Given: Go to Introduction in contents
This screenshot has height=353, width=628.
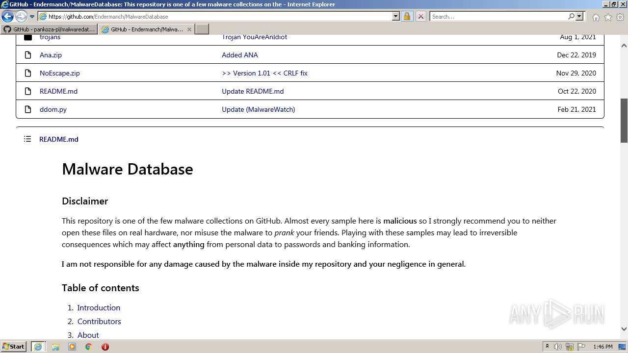Looking at the screenshot, I should click(99, 308).
